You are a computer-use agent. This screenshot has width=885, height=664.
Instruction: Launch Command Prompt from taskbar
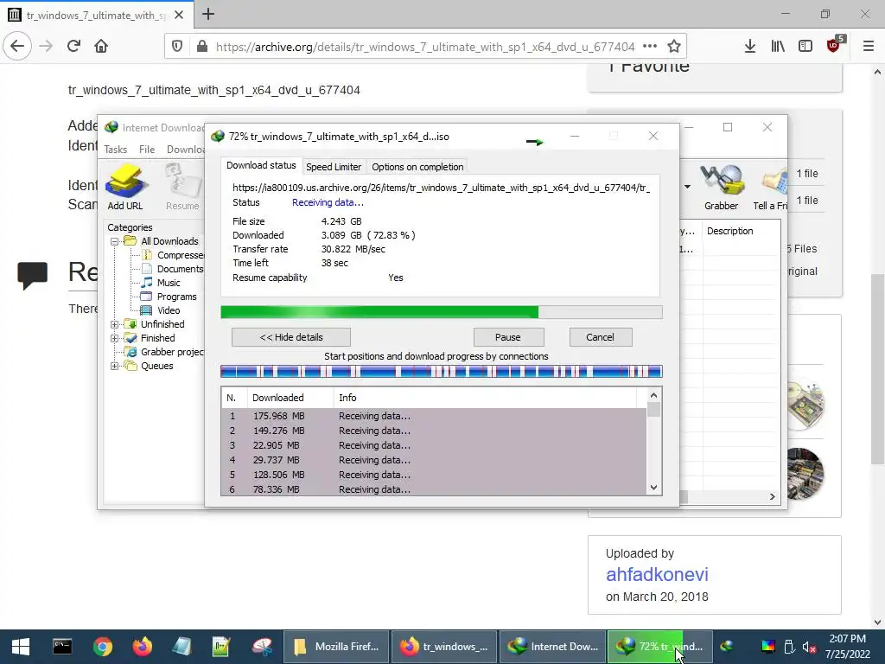coord(62,647)
